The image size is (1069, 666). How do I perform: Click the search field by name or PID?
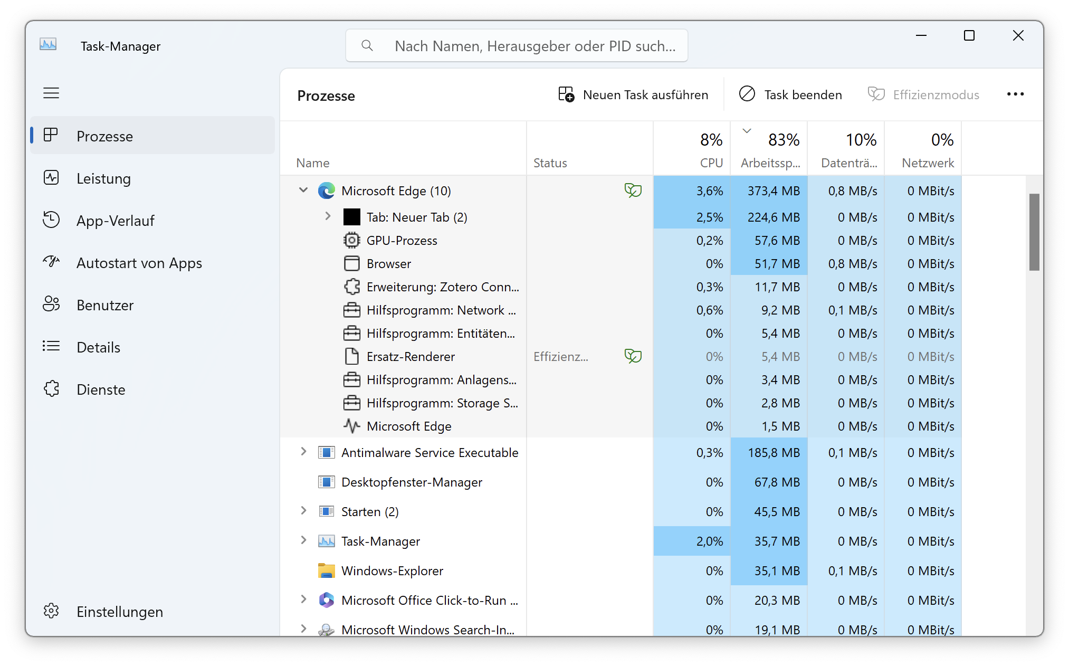coord(517,46)
